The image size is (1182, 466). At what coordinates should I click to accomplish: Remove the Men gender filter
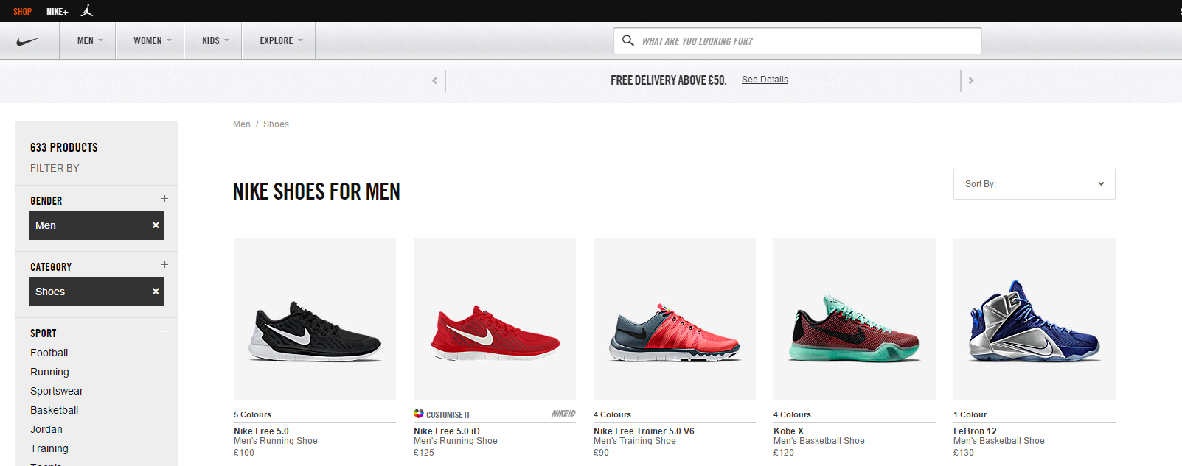tap(156, 225)
